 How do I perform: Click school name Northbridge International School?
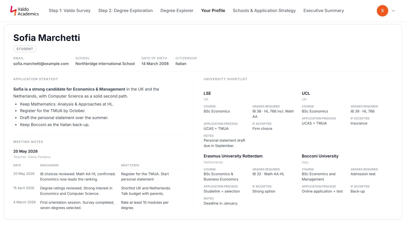point(105,64)
